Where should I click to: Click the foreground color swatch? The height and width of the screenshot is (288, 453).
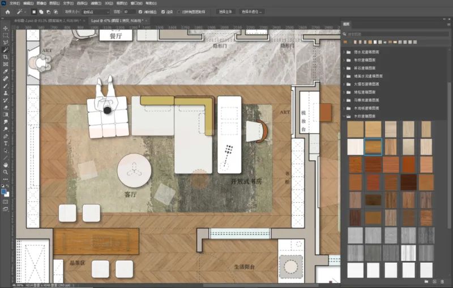5,191
